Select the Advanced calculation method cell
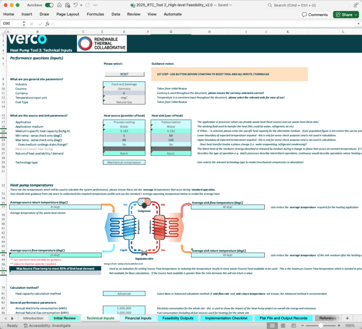 click(x=124, y=294)
